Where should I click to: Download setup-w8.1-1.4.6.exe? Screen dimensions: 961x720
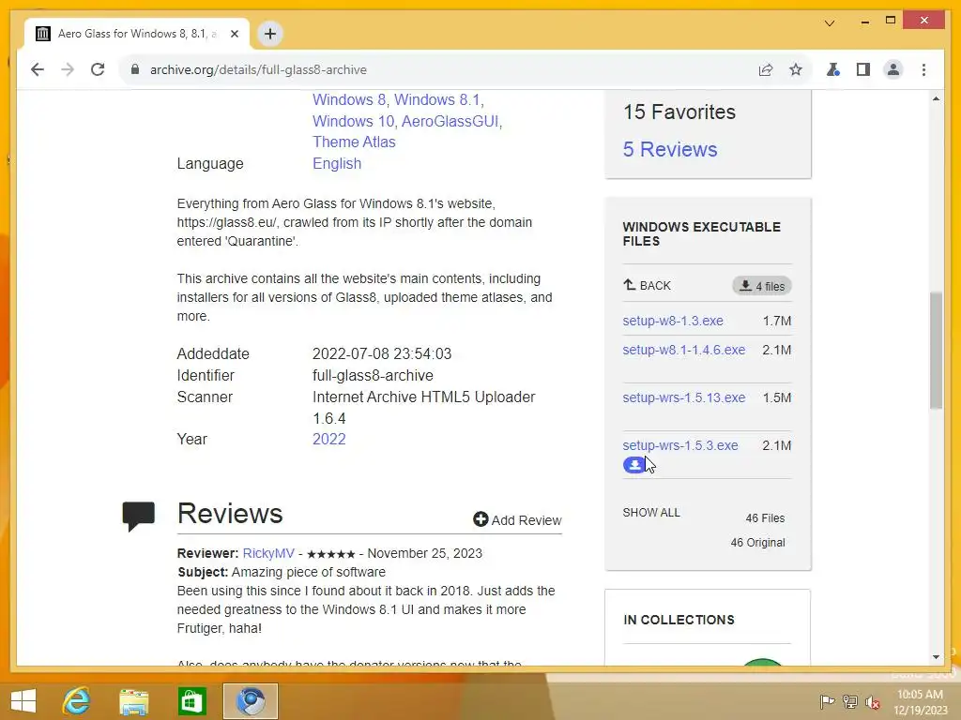(683, 350)
